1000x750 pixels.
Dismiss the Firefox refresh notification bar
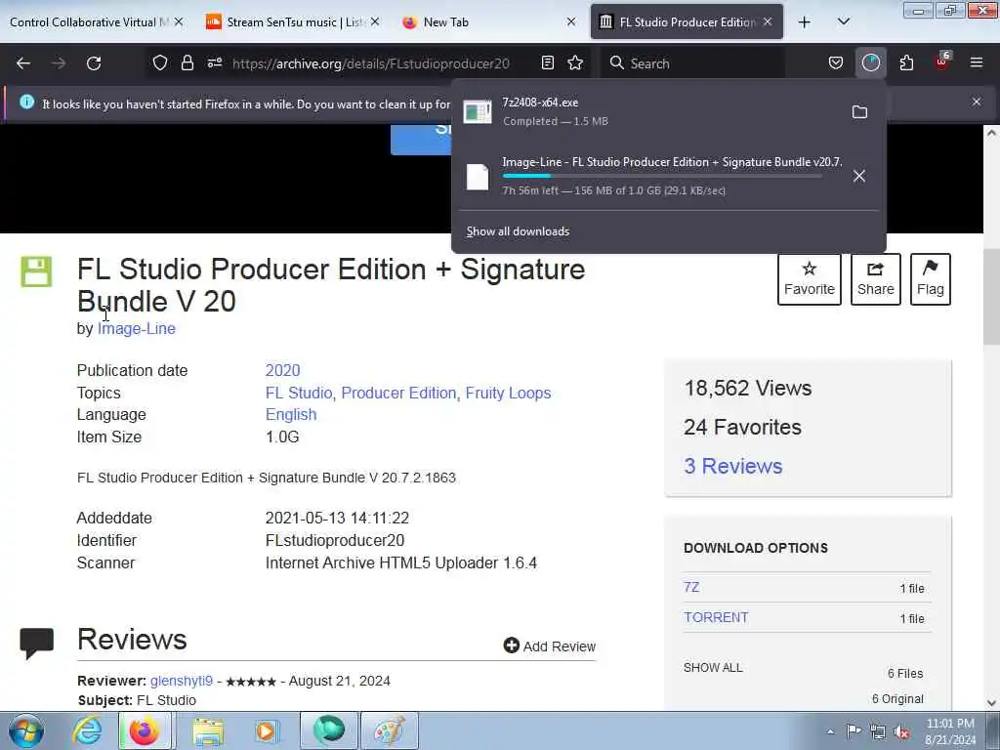(x=977, y=102)
